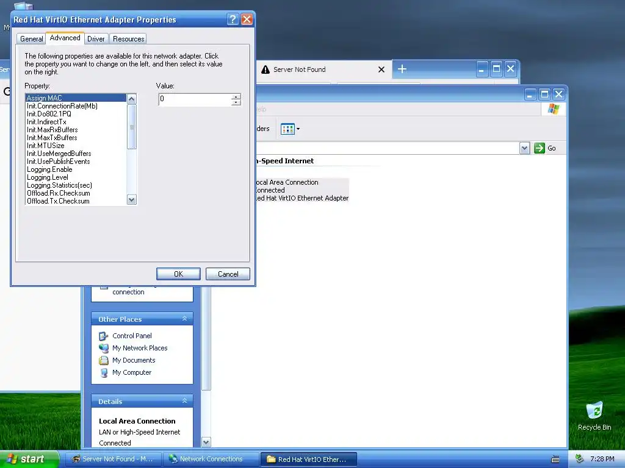Open the address bar dropdown arrow
Screen dimensions: 625x468
524,148
